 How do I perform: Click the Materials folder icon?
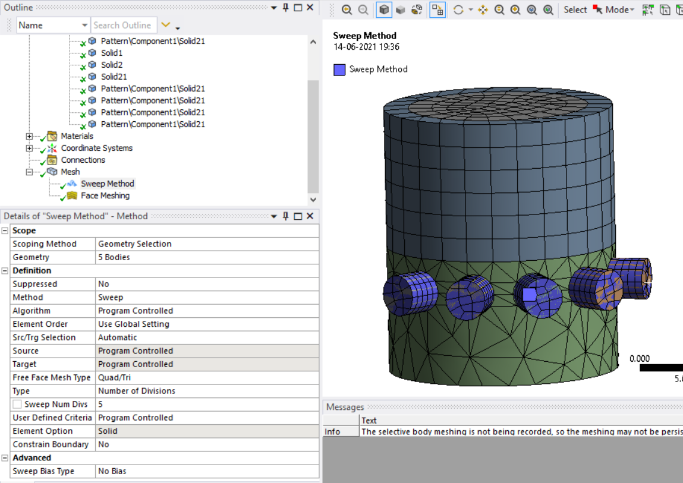point(52,136)
